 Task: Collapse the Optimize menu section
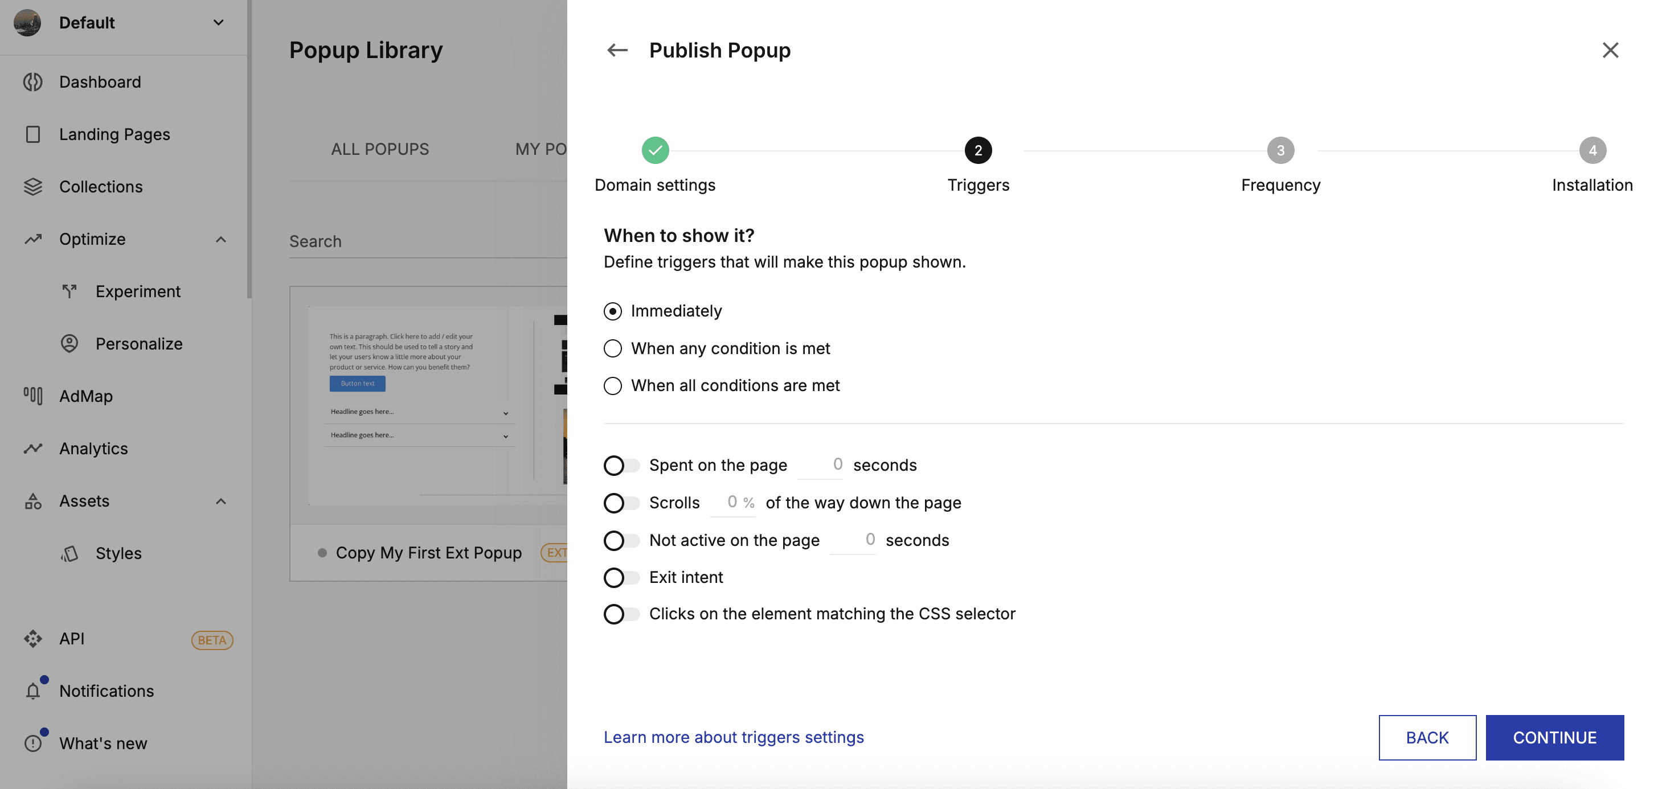coord(220,240)
